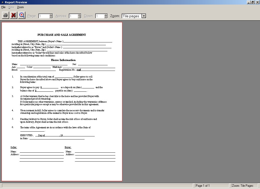Click the printer icon to print report

5,15
